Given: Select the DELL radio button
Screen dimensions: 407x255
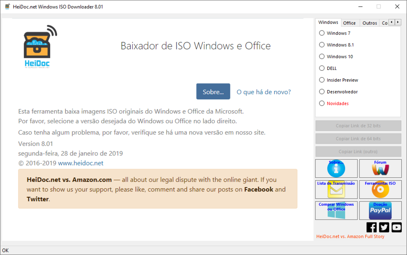Looking at the screenshot, I should click(x=328, y=68).
